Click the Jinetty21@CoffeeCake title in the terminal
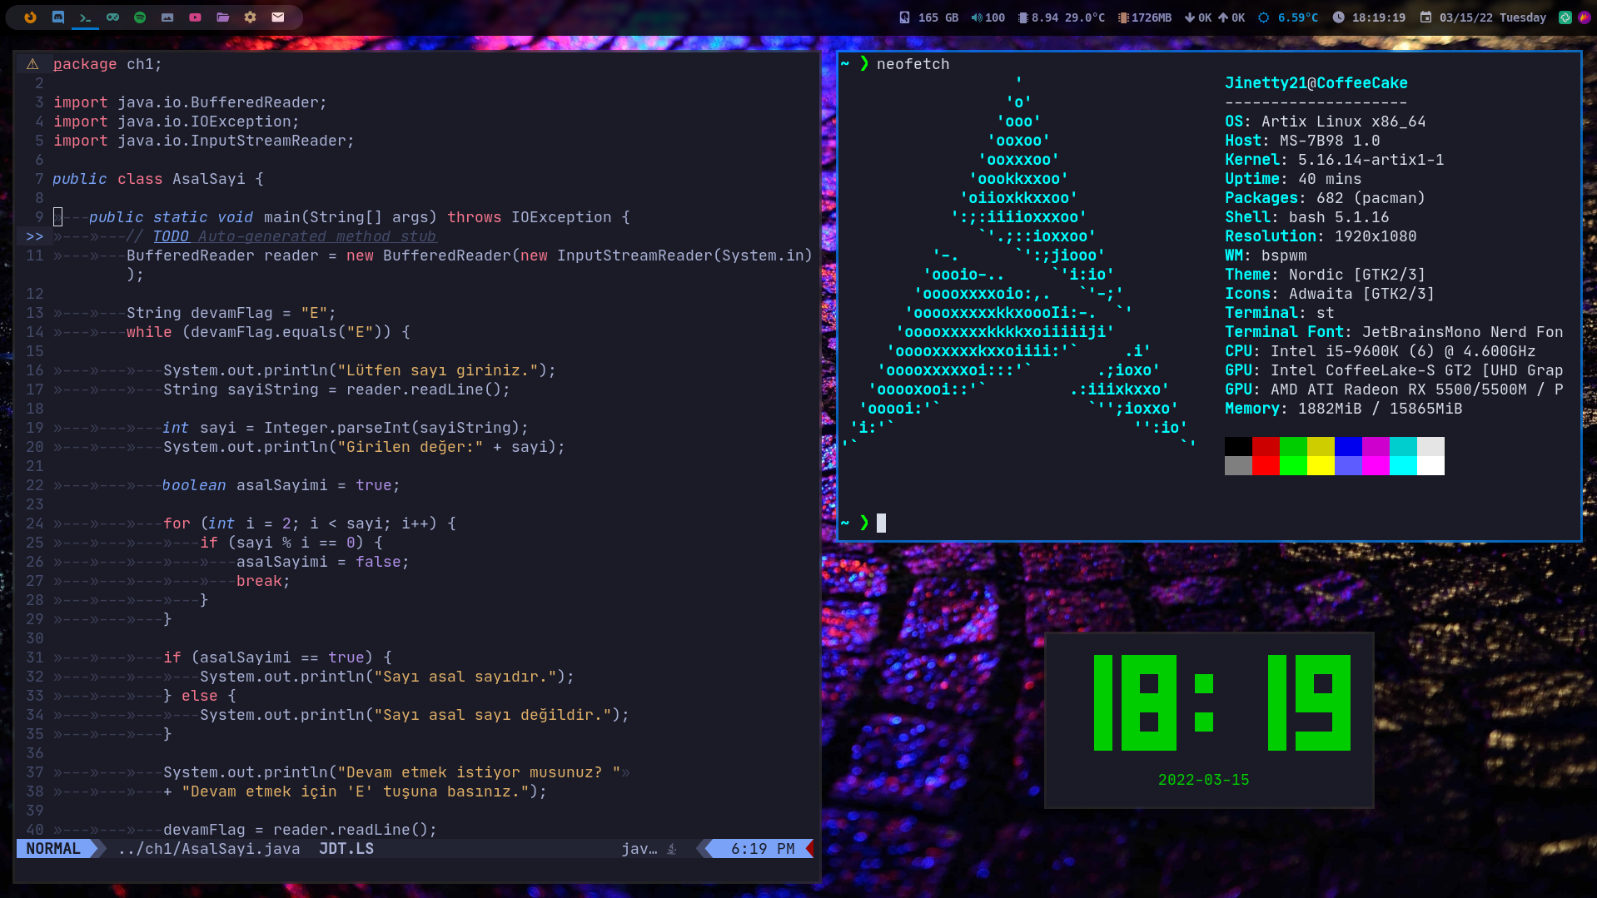Screen dimensions: 1597x898 1316,83
